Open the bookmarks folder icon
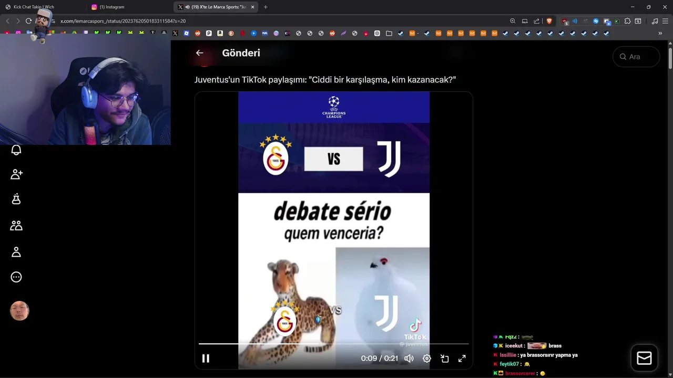 click(x=389, y=33)
